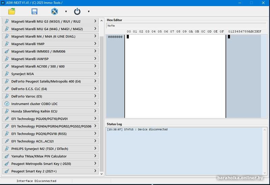Select Magneti Marelli M4 / M4A (K-LINE DIAG.)
The image size is (270, 185).
[x=50, y=36]
